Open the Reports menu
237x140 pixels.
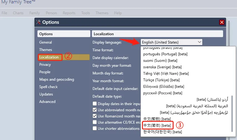[69, 13]
